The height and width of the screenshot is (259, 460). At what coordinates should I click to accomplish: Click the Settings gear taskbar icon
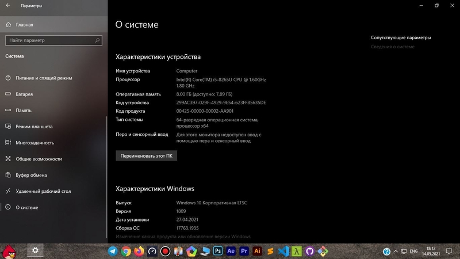point(35,250)
